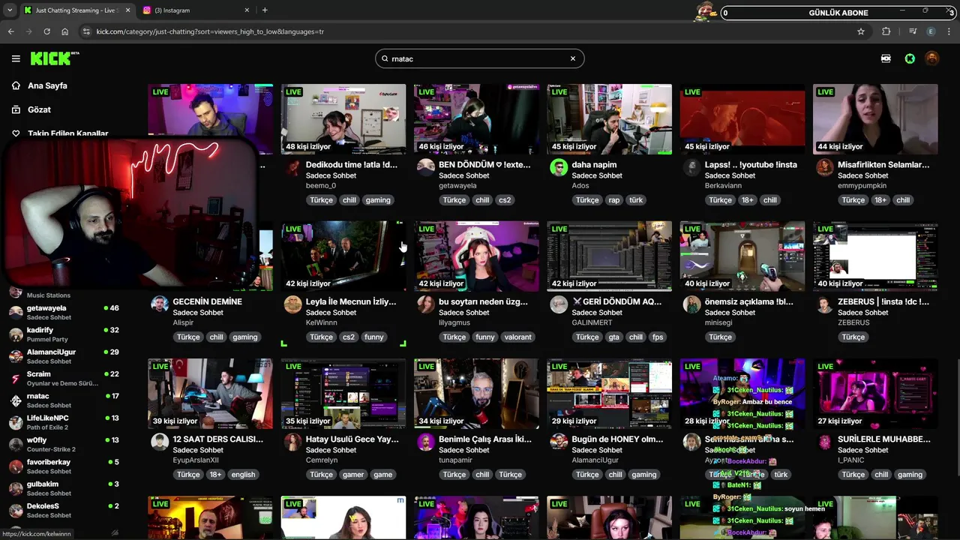960x540 pixels.
Task: Open LifeLikeNPC channel in sidebar
Action: click(64, 422)
